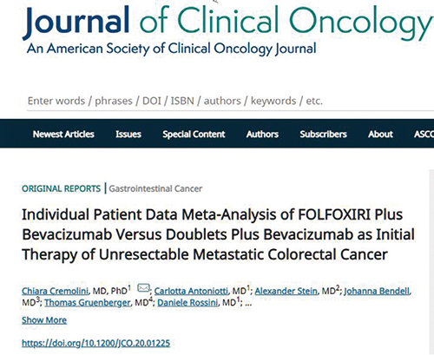Image resolution: width=434 pixels, height=355 pixels.
Task: Expand the author list with Show More
Action: [x=44, y=320]
